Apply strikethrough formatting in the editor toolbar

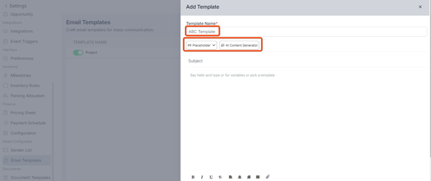tap(220, 177)
